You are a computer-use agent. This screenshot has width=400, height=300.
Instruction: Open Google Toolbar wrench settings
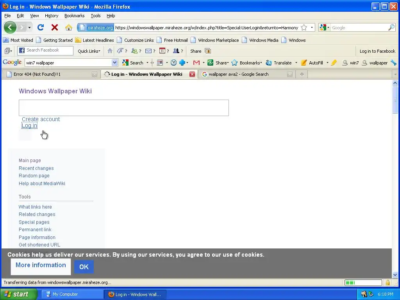tap(394, 62)
